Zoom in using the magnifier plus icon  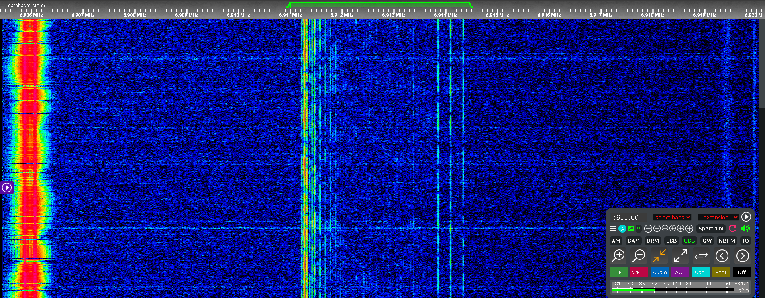tap(618, 256)
